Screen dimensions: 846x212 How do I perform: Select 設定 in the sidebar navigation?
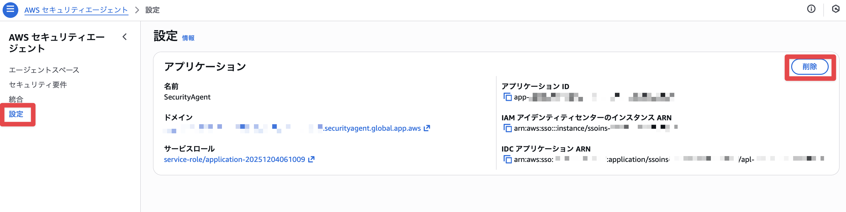(16, 114)
